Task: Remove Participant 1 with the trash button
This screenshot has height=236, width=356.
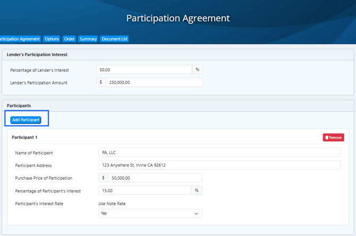Action: click(333, 137)
